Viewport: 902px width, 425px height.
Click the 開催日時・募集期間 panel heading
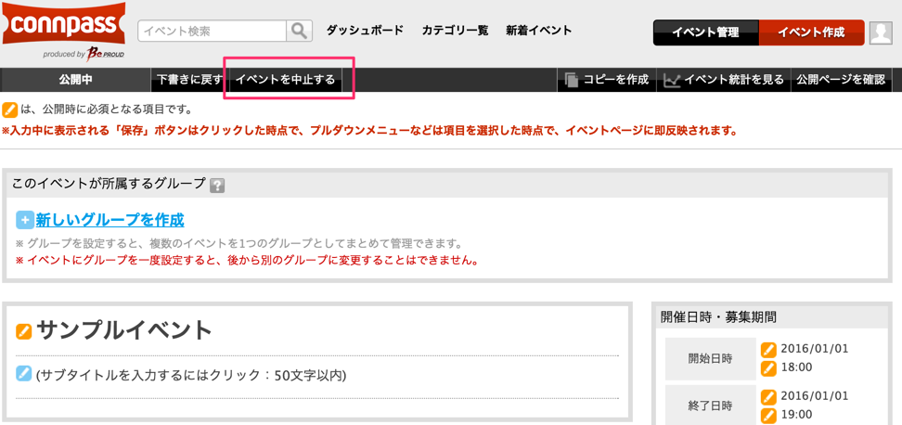tap(718, 316)
